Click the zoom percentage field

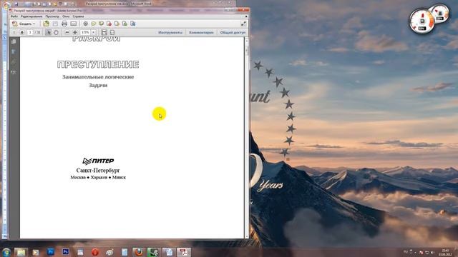point(85,32)
